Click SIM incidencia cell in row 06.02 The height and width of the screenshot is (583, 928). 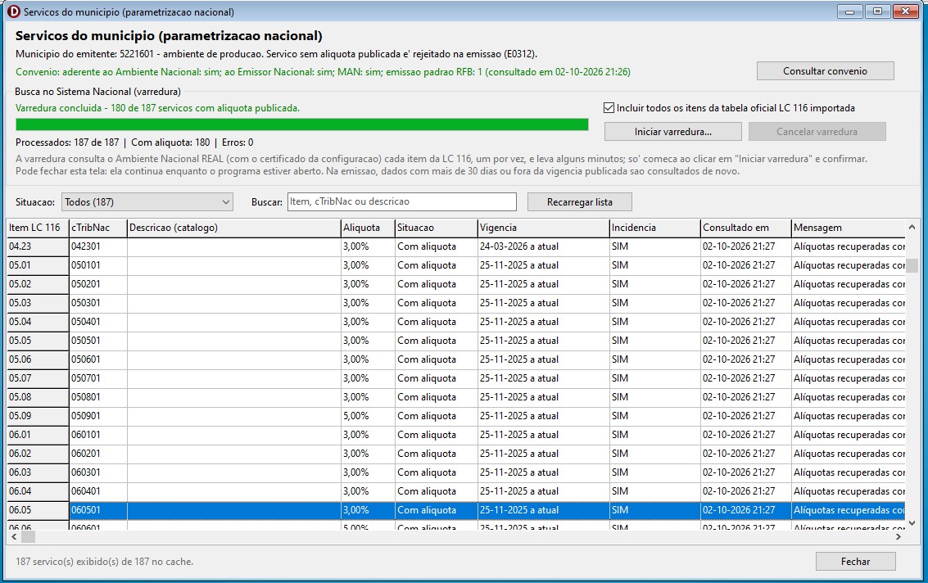tap(654, 454)
